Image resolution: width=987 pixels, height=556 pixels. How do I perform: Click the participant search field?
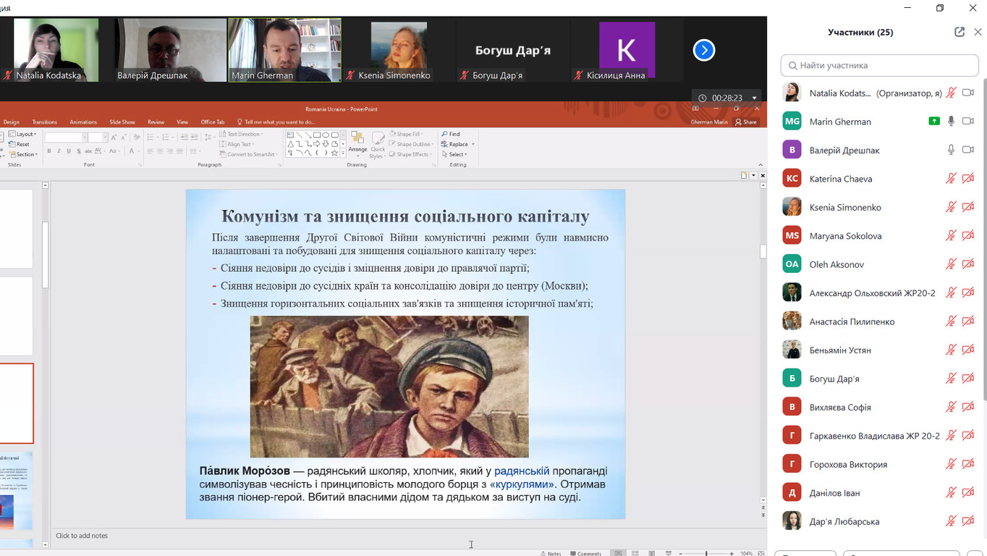pyautogui.click(x=880, y=65)
